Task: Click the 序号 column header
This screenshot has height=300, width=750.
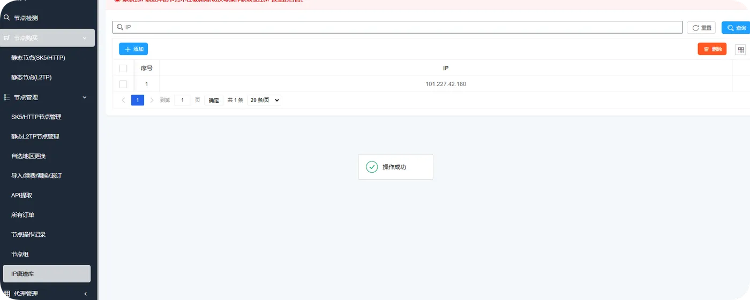Action: coord(147,68)
